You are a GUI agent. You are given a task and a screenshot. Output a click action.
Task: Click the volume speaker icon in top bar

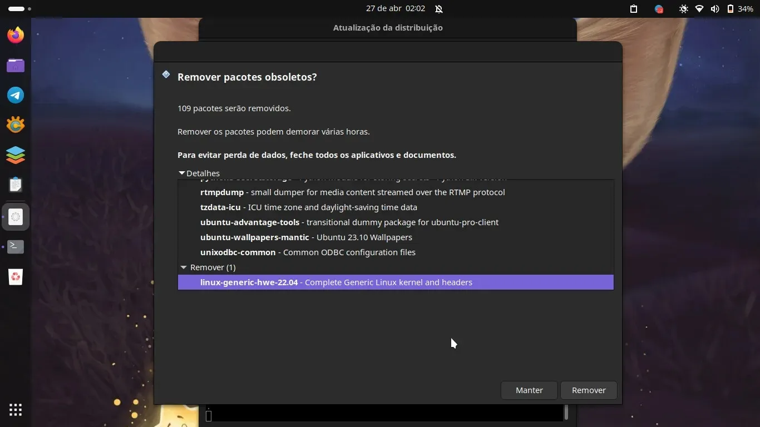(x=715, y=9)
